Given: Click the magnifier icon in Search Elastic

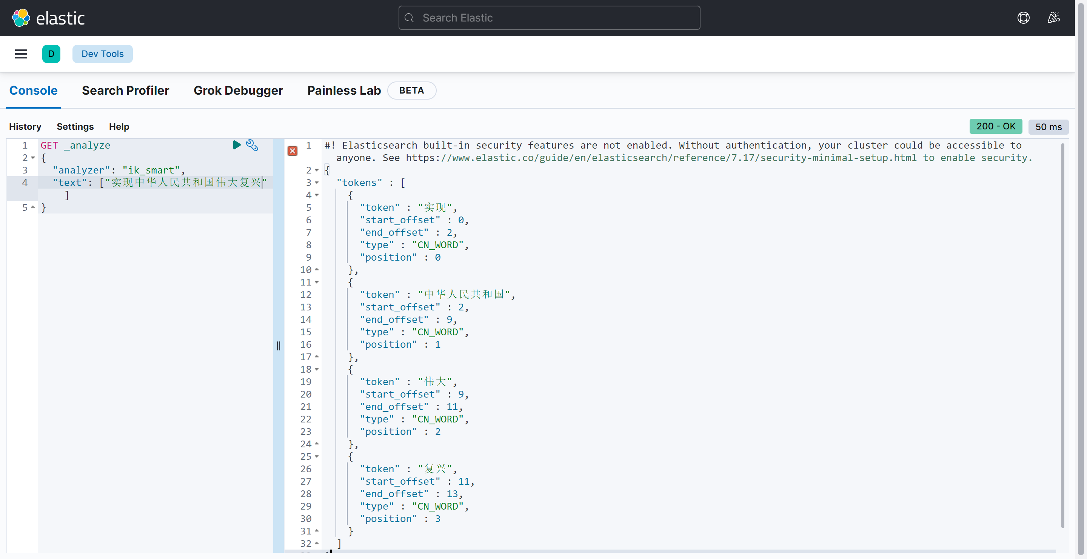Looking at the screenshot, I should [409, 18].
